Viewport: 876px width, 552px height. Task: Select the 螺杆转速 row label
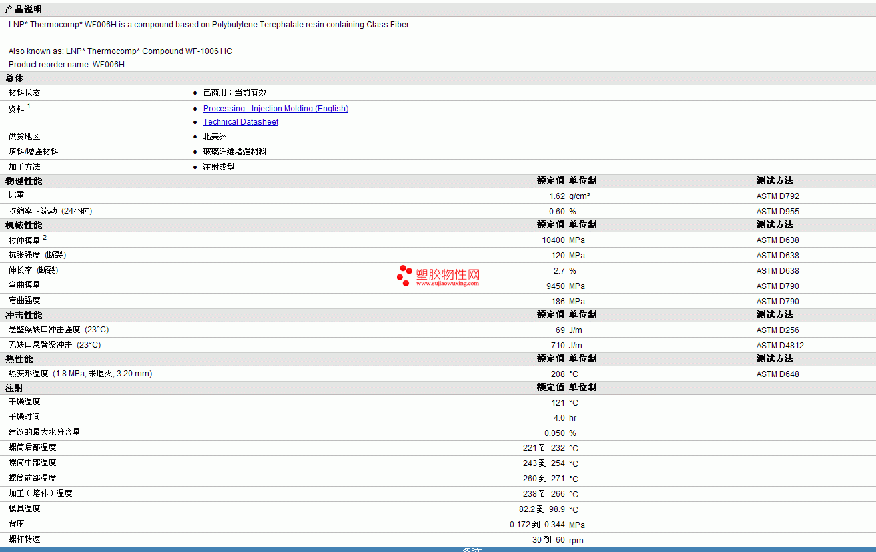coord(24,539)
